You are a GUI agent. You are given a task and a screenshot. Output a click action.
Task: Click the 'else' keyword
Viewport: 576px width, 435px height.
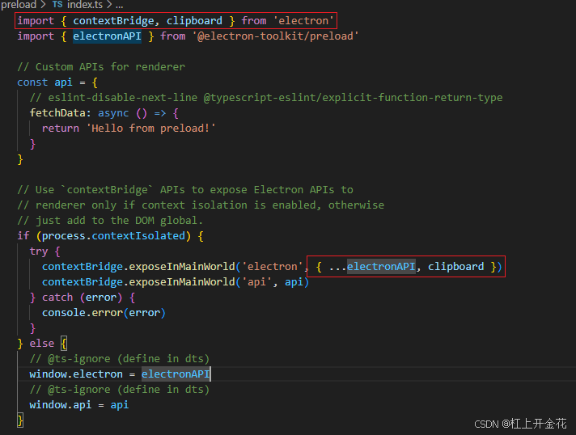42,344
